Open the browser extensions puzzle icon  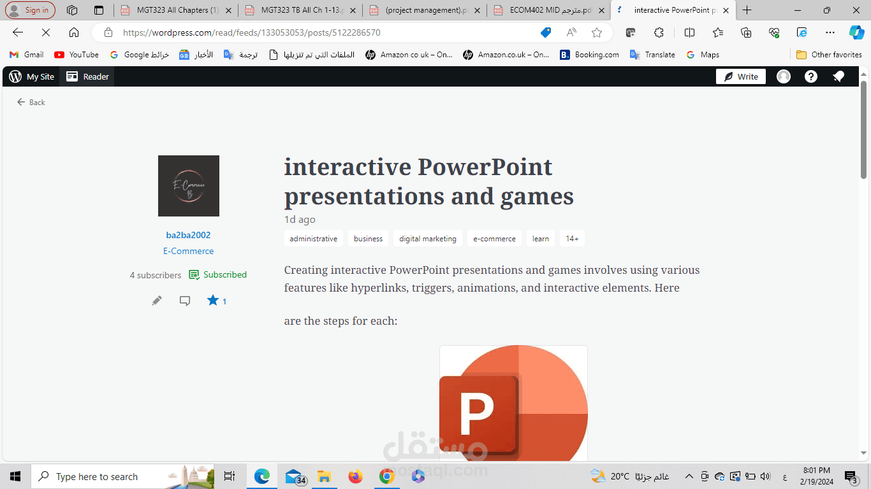[659, 32]
